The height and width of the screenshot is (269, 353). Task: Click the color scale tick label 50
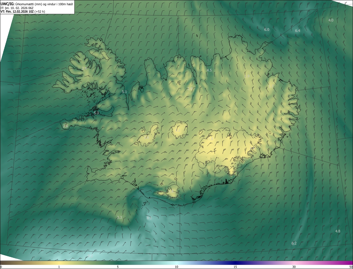351,267
